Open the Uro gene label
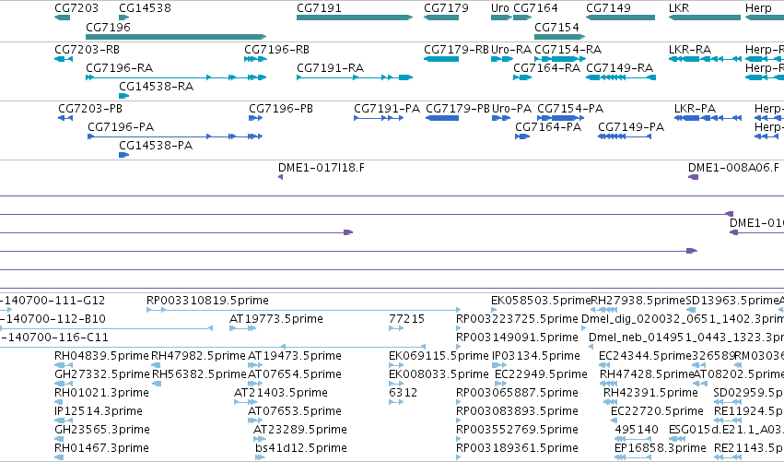The height and width of the screenshot is (462, 784). point(500,8)
